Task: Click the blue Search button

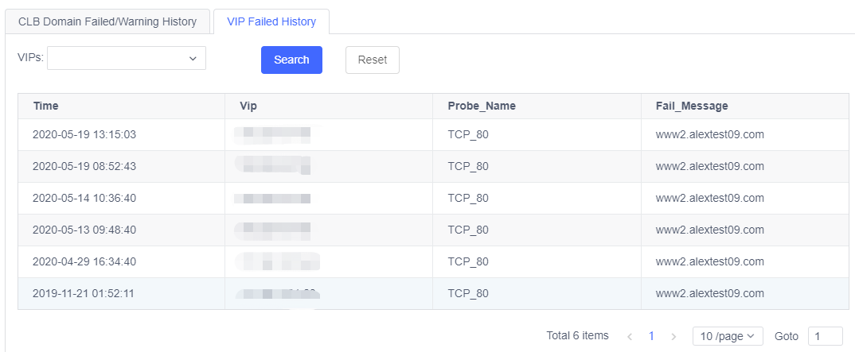Action: point(291,60)
